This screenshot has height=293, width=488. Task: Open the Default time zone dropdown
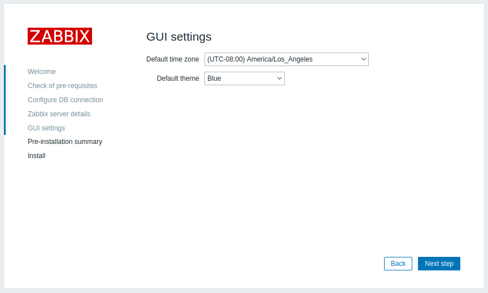pyautogui.click(x=286, y=59)
